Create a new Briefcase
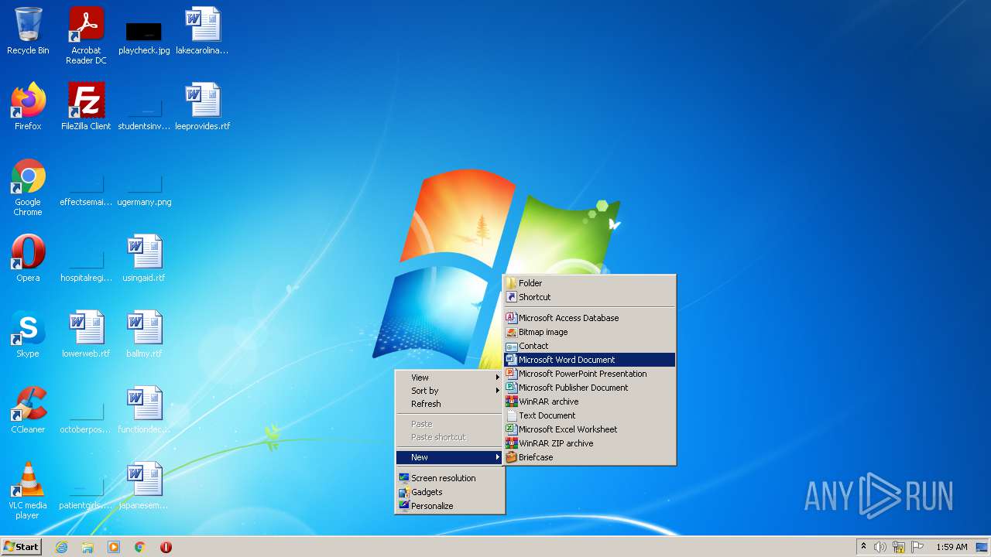The image size is (991, 557). 590,457
